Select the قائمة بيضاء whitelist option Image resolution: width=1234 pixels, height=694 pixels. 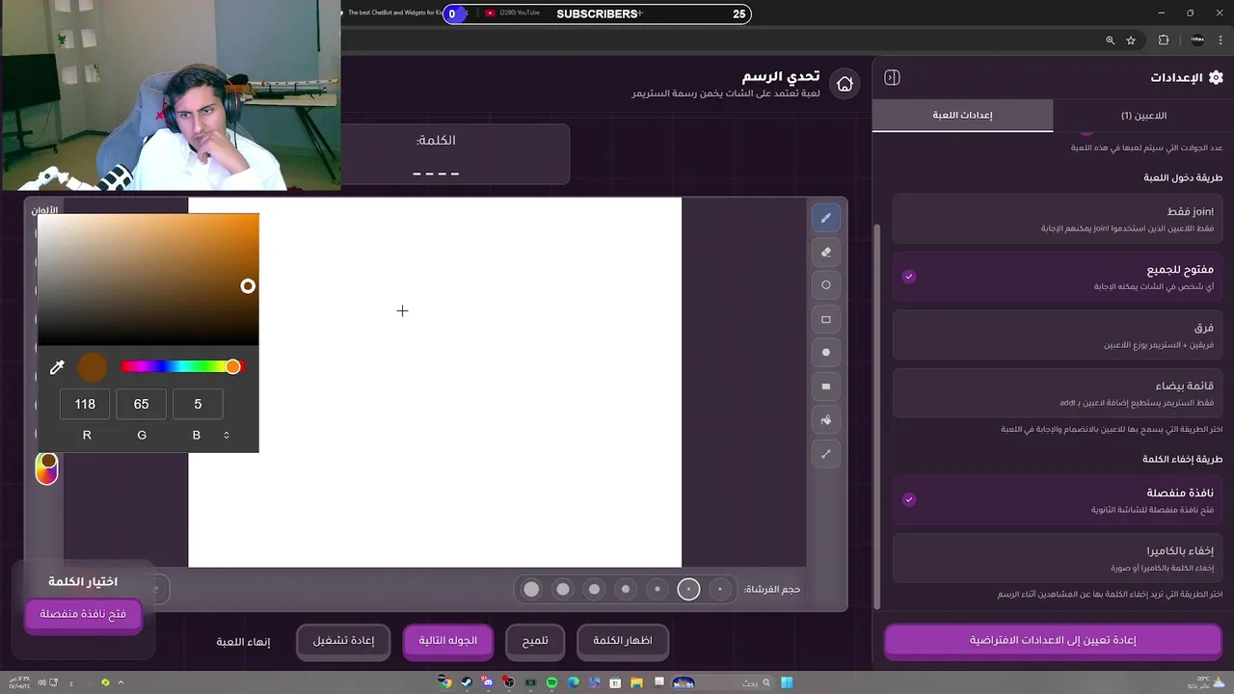click(x=1058, y=393)
